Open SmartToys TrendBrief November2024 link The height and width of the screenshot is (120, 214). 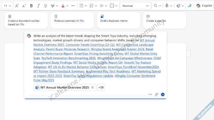tap(133, 67)
